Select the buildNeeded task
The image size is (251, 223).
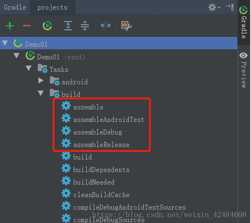tap(94, 182)
